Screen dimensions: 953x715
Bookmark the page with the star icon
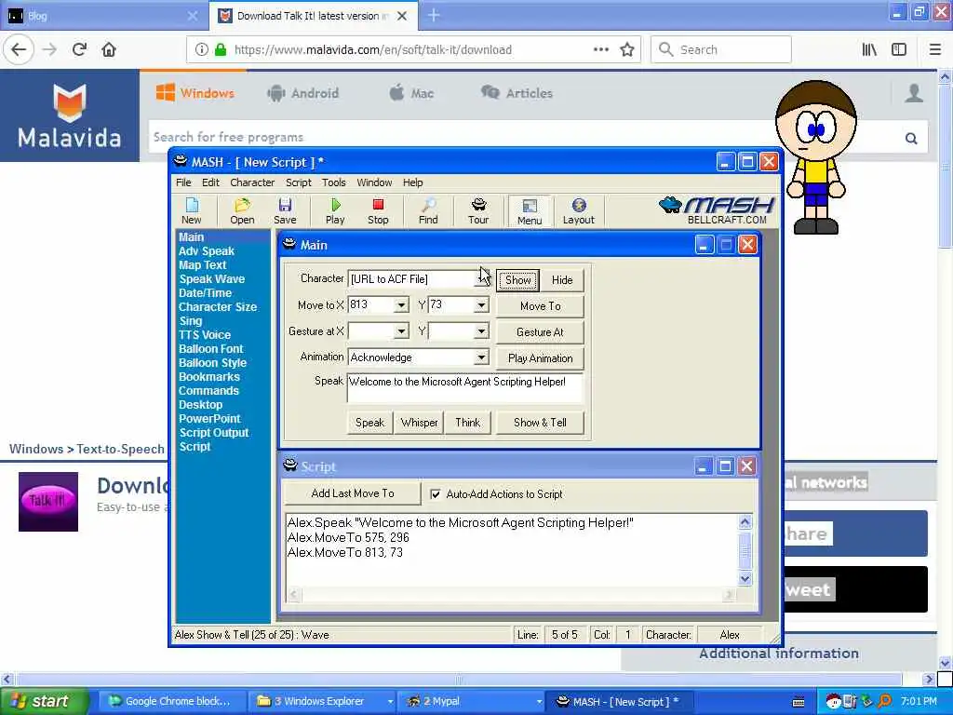(627, 50)
